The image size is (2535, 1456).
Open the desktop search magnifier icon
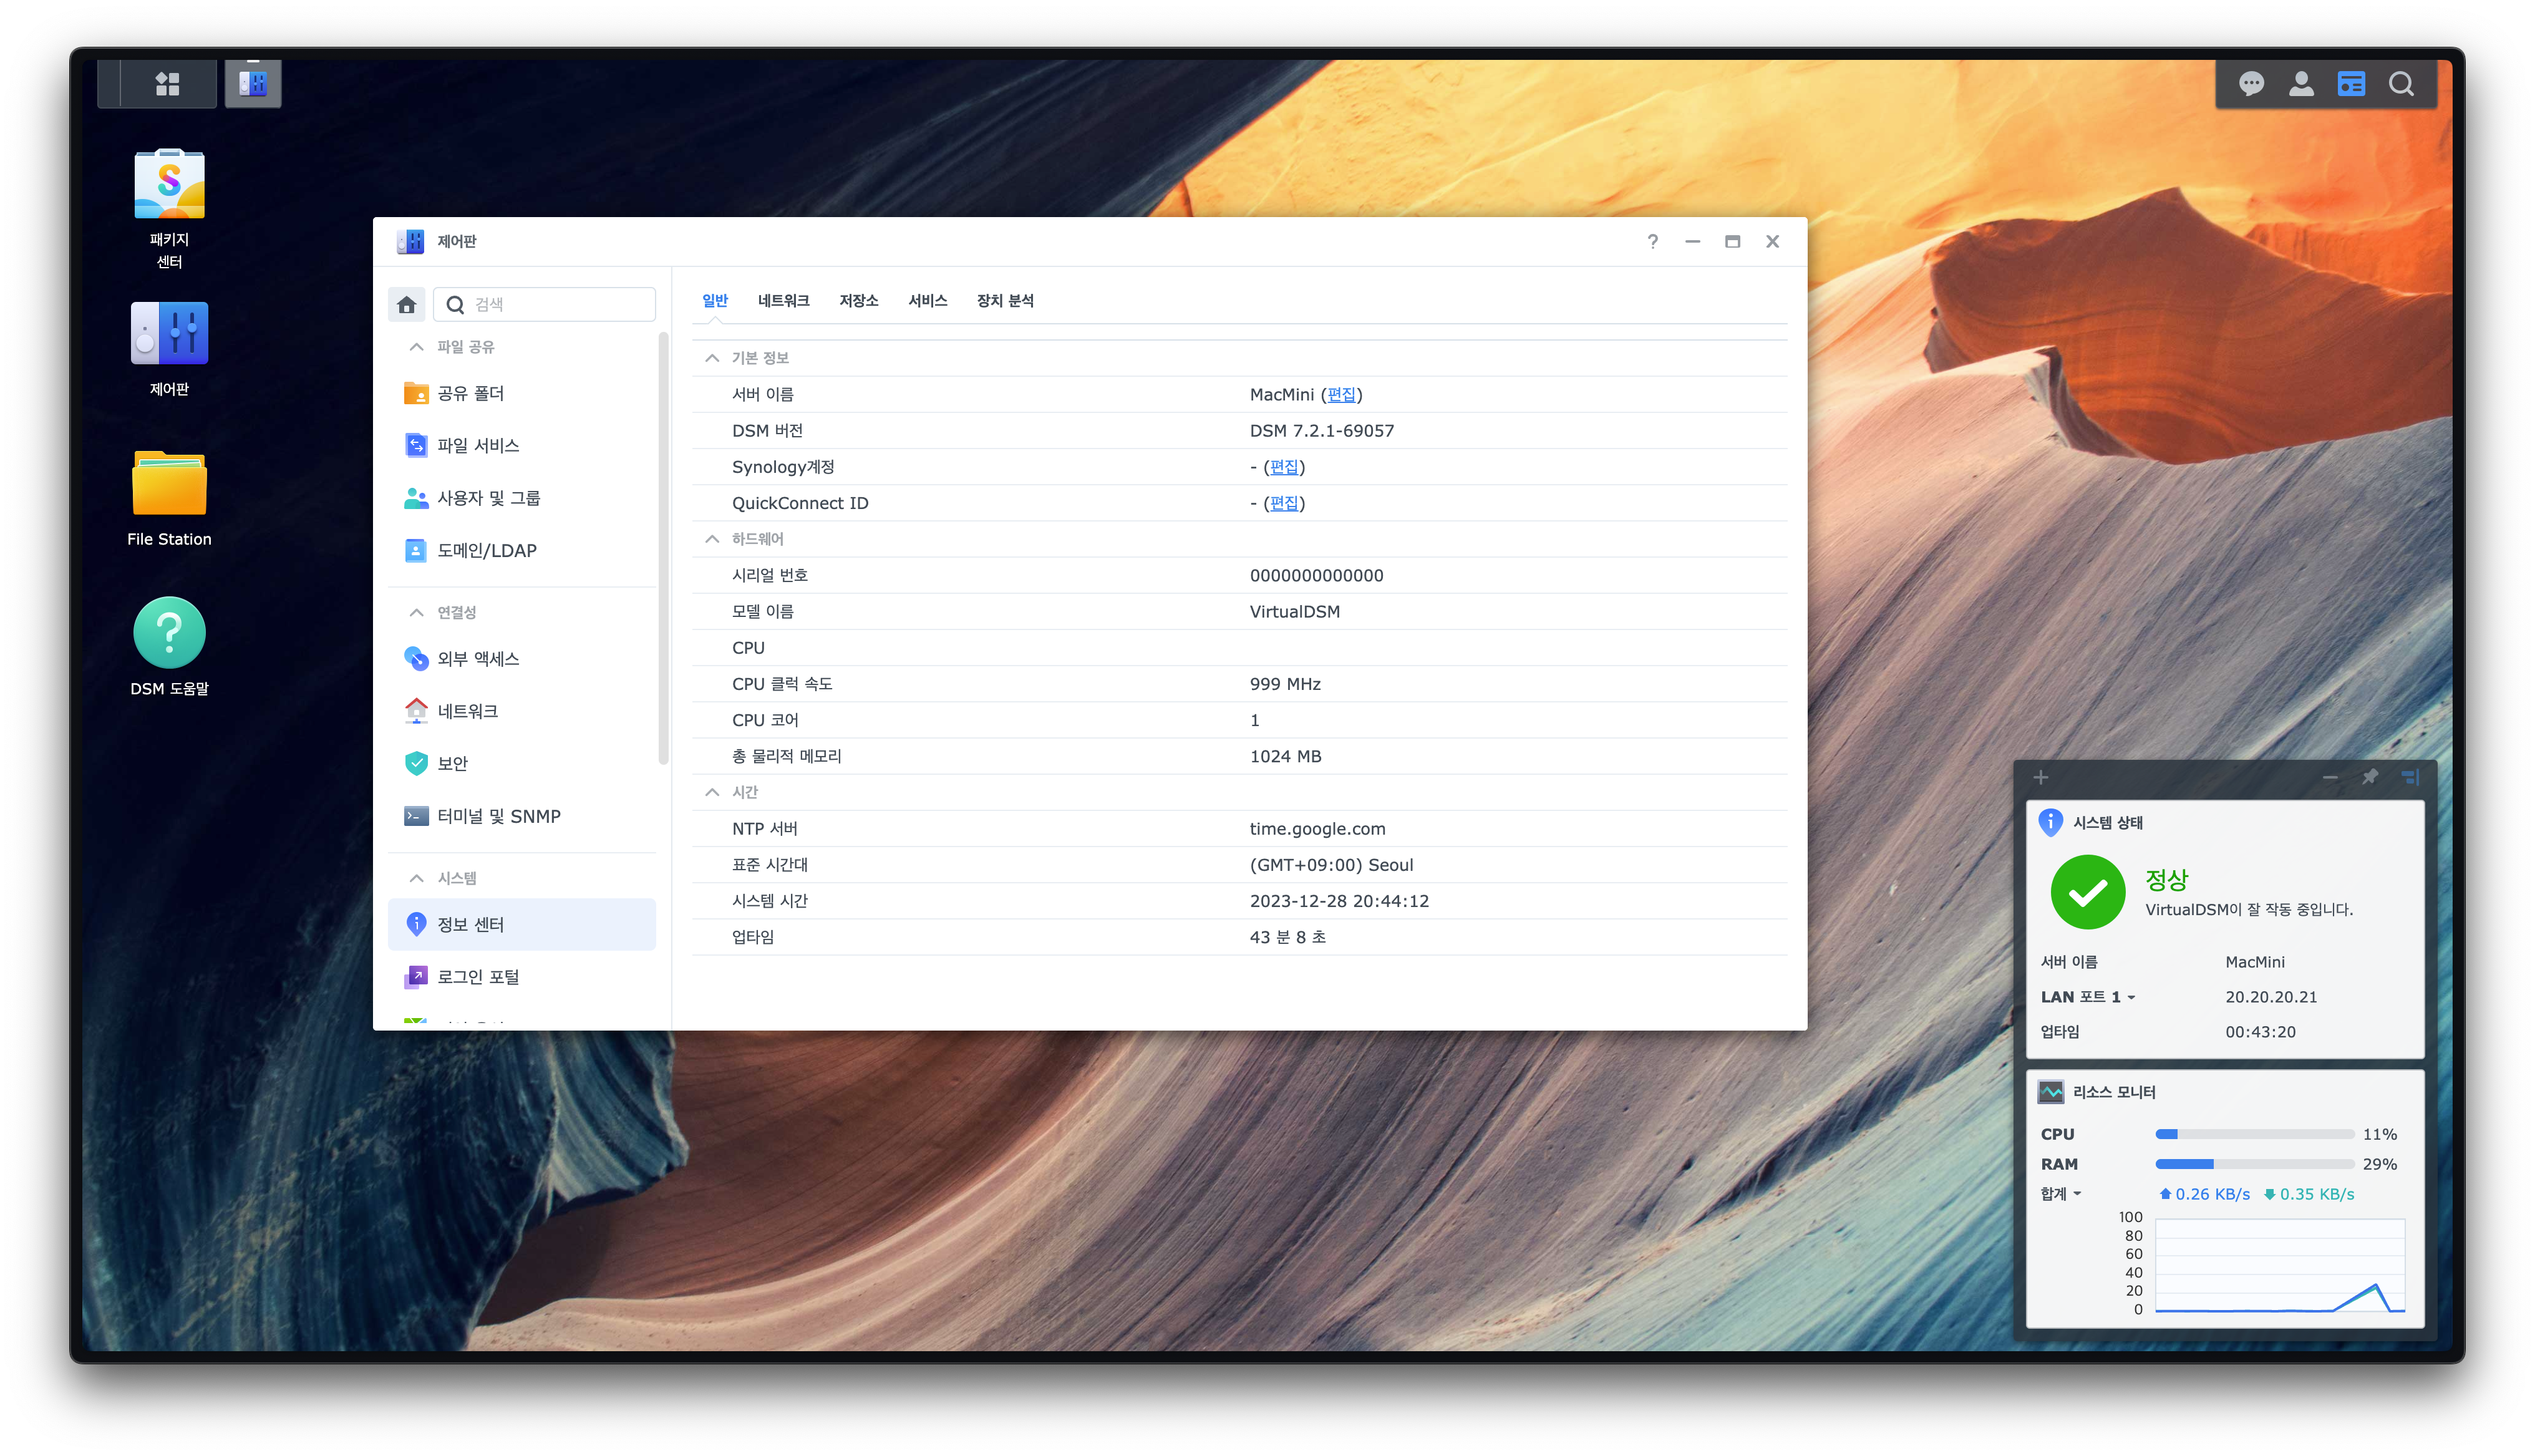[2401, 84]
